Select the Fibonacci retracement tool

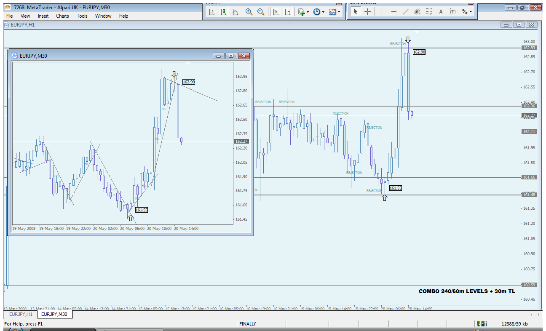(x=429, y=12)
